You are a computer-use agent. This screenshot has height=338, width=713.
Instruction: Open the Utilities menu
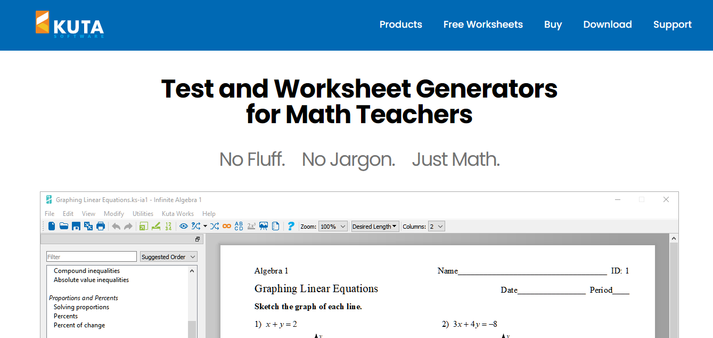tap(143, 214)
